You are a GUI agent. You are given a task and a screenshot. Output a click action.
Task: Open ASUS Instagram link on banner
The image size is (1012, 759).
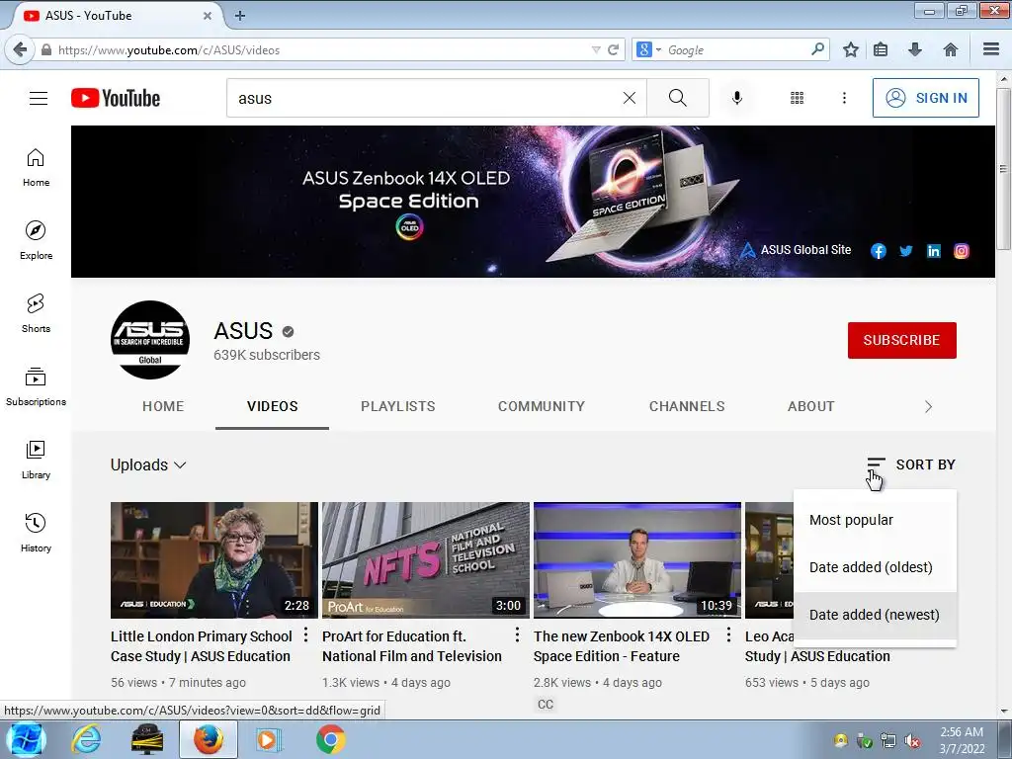[962, 251]
